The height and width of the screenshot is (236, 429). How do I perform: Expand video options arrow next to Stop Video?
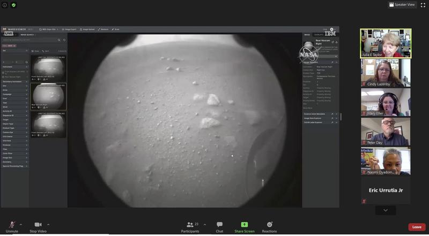(x=48, y=224)
